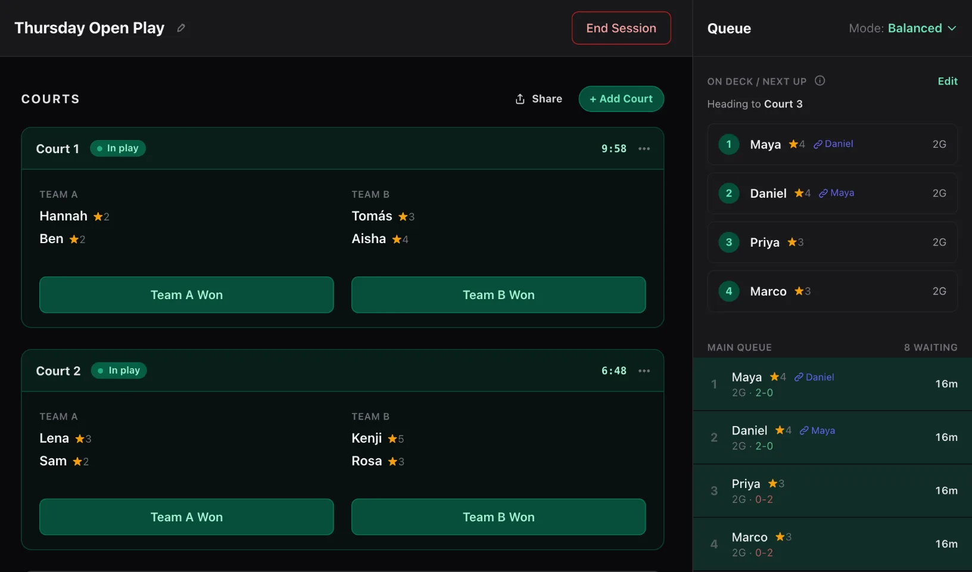Click Maya partner link in Daniel's main queue row
This screenshot has width=972, height=572.
817,431
